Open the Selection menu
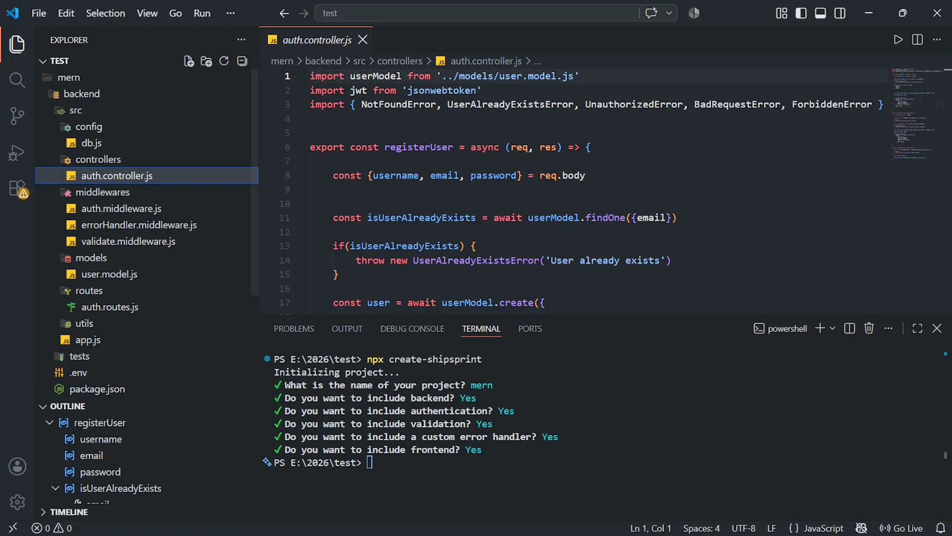 tap(105, 13)
